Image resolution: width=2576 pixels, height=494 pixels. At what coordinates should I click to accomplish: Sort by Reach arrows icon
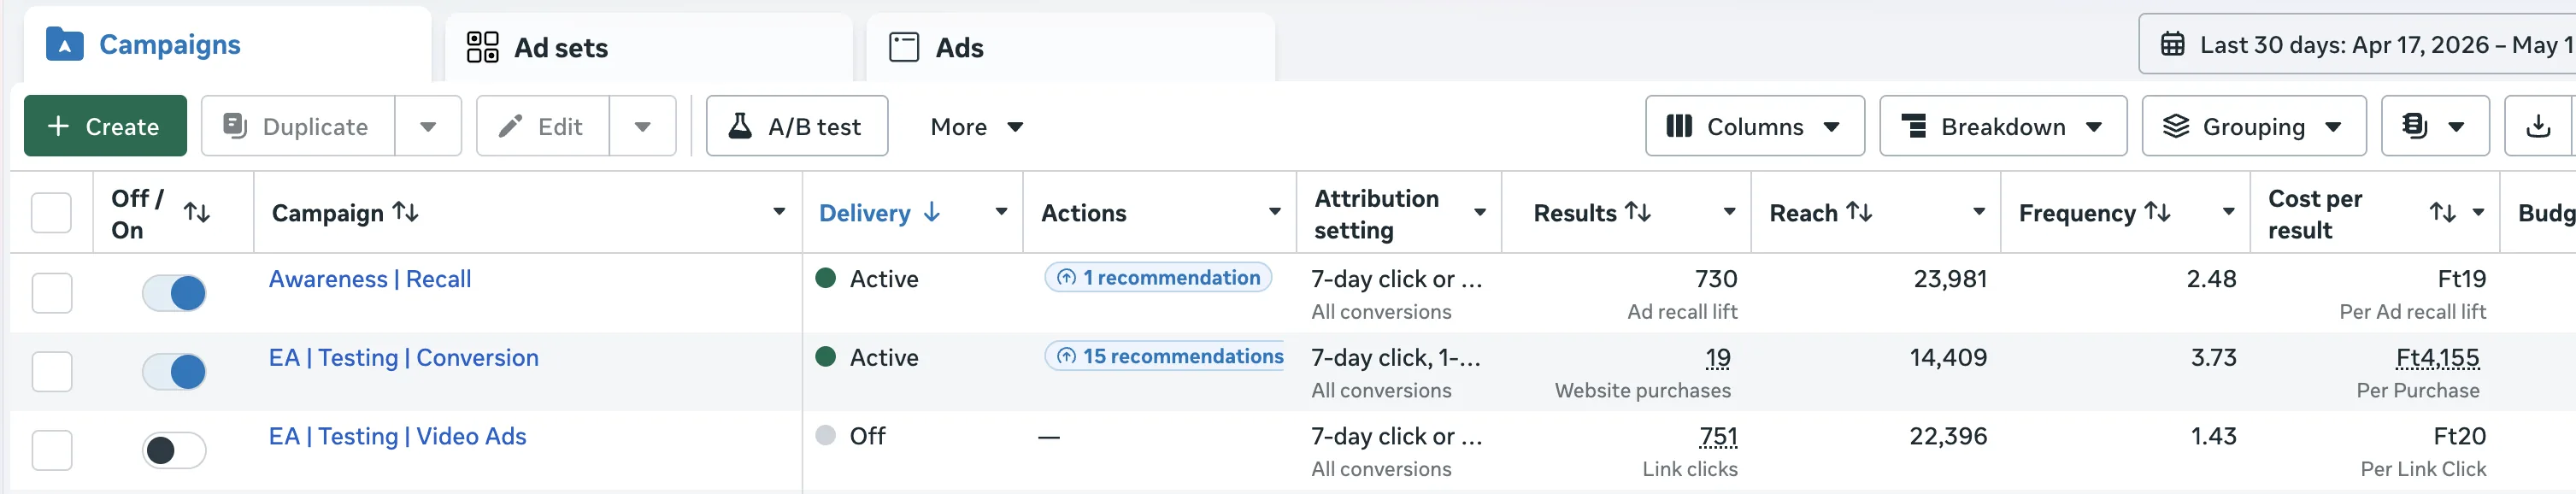point(1859,212)
